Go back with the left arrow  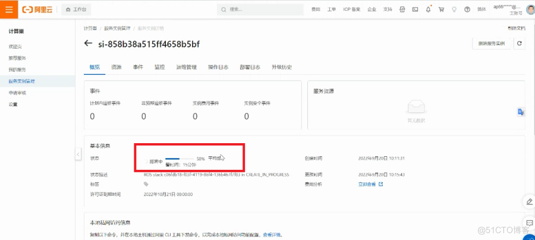point(89,43)
